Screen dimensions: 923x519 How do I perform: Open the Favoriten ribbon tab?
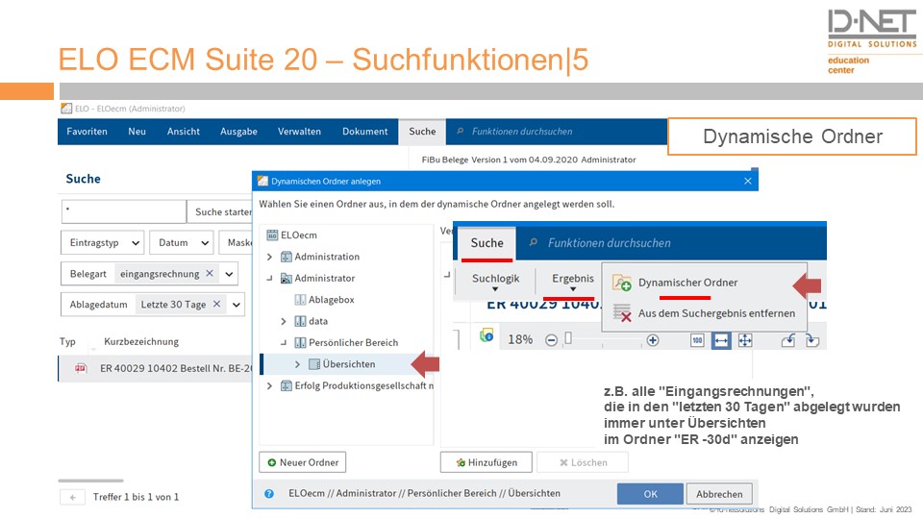click(87, 132)
